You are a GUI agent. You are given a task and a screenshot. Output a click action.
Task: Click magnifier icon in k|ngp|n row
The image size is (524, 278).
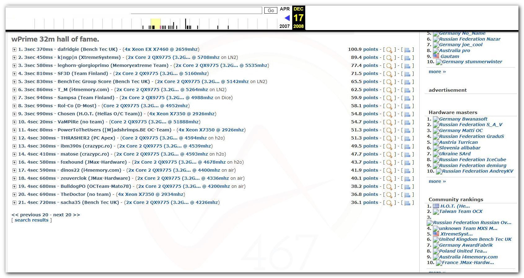(389, 58)
